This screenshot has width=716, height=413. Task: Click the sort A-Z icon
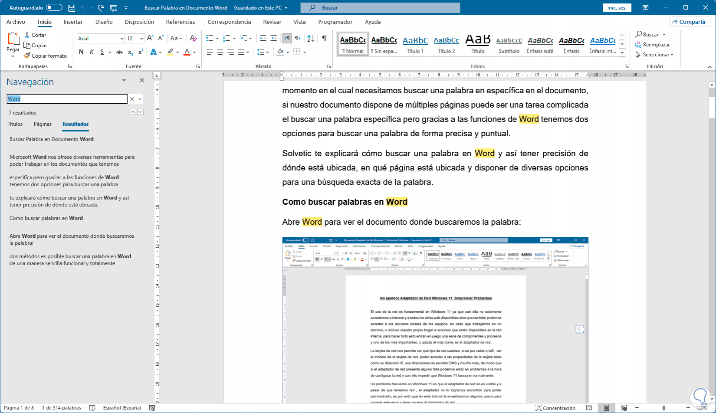point(310,38)
